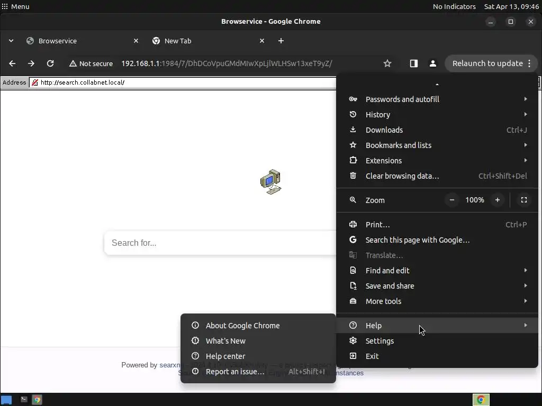Click the Help question mark icon

(x=353, y=325)
